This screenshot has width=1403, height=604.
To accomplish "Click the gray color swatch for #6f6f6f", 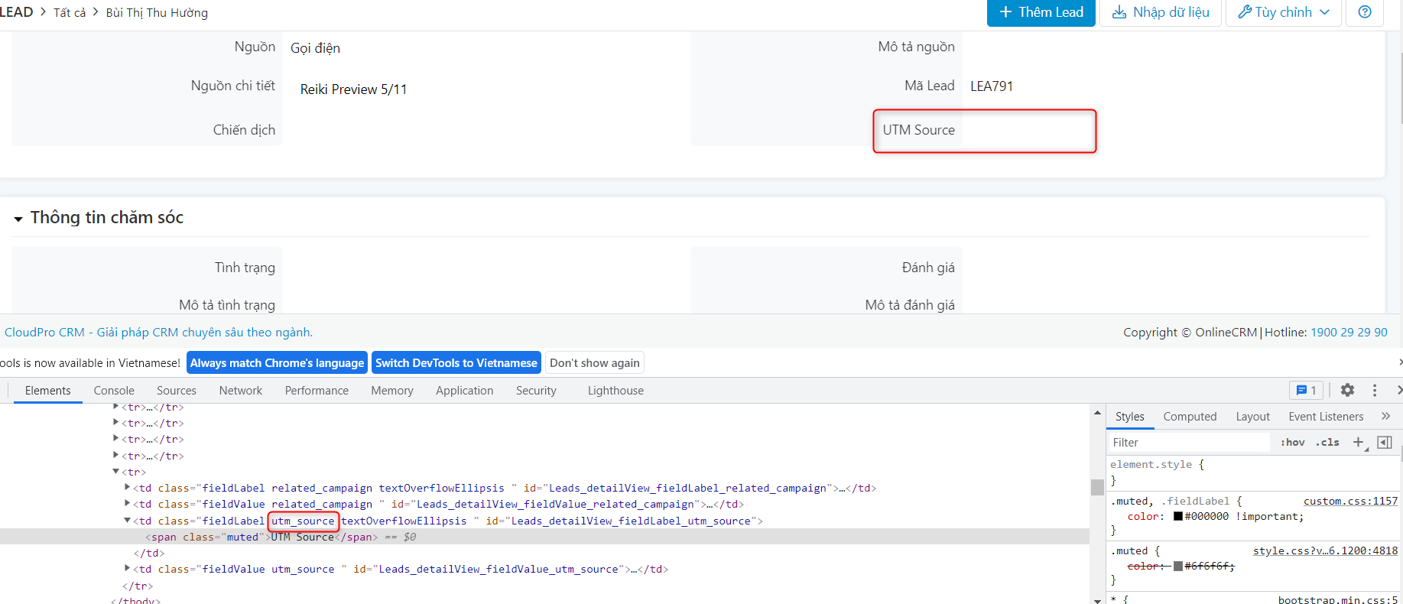I will pyautogui.click(x=1178, y=566).
